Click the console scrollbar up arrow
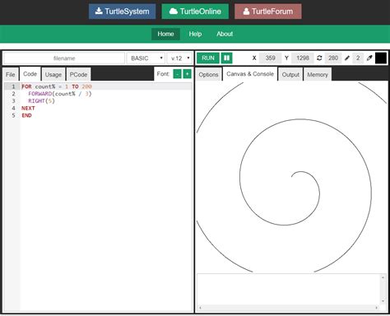 pos(383,277)
